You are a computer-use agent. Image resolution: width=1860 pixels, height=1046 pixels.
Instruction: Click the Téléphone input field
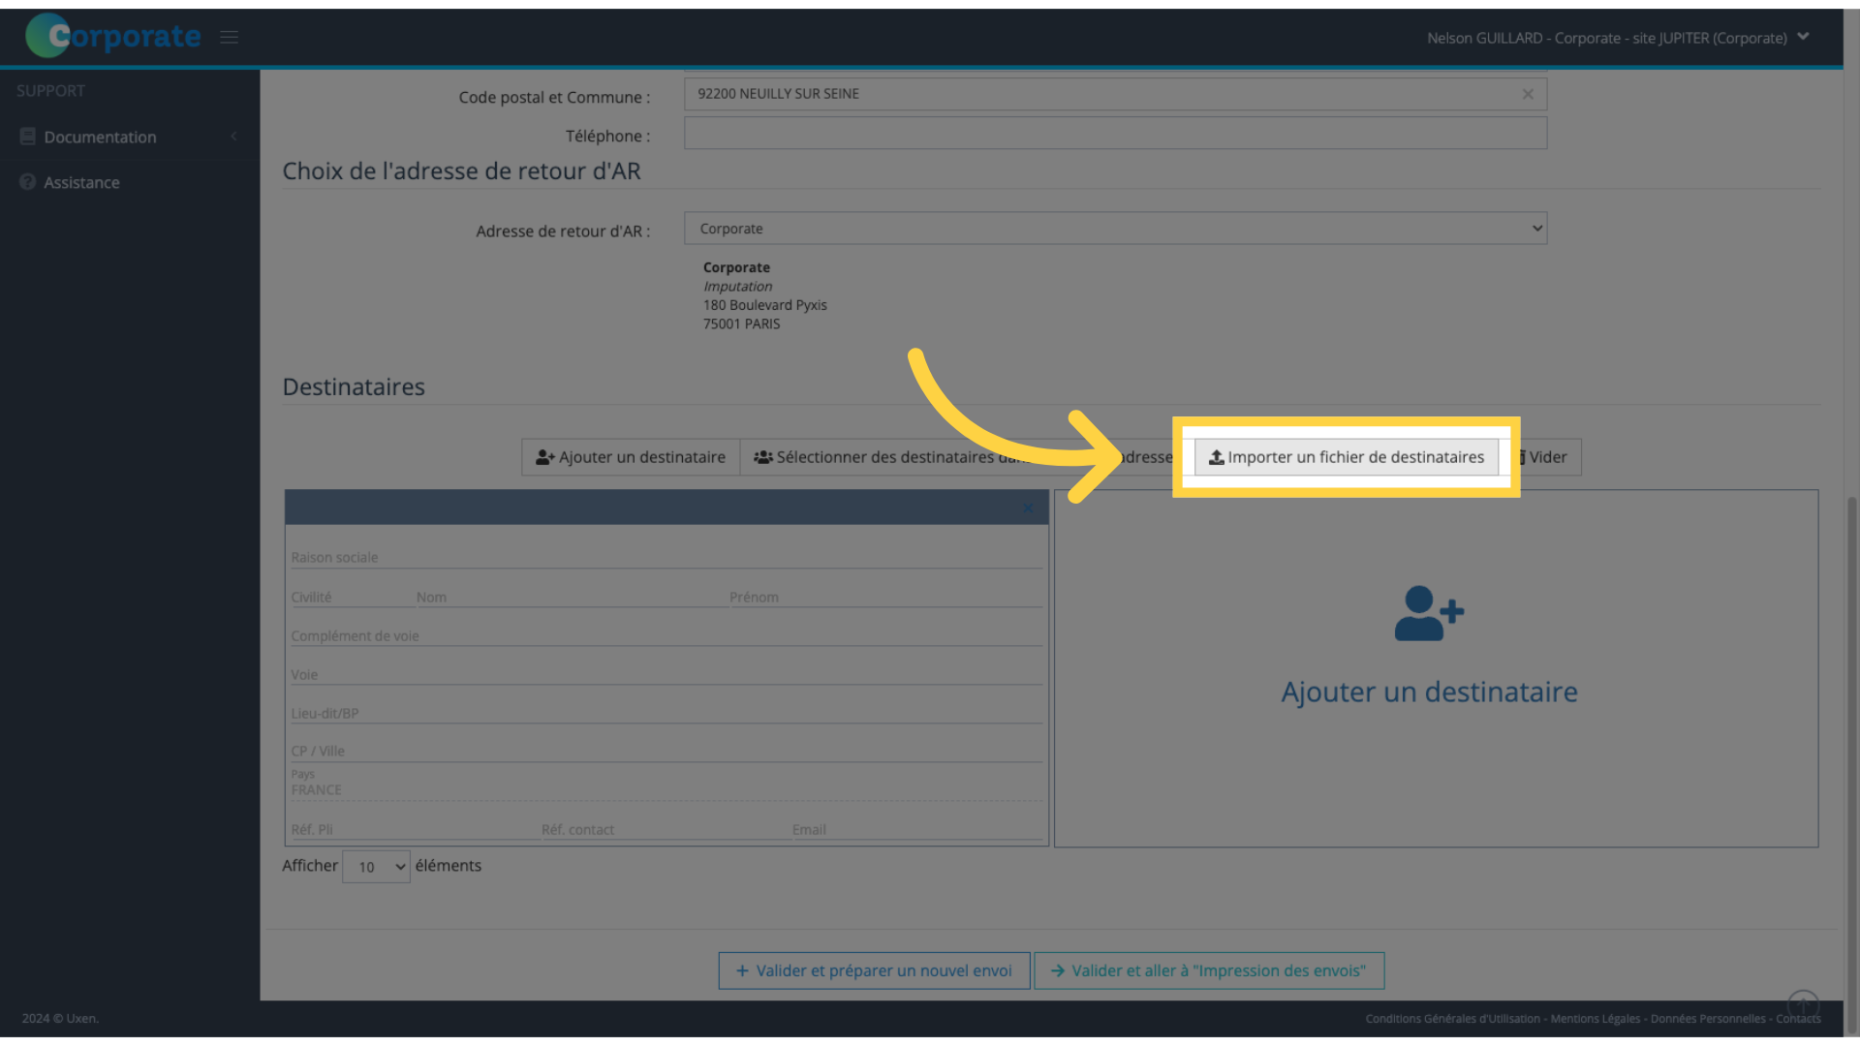(x=1115, y=133)
